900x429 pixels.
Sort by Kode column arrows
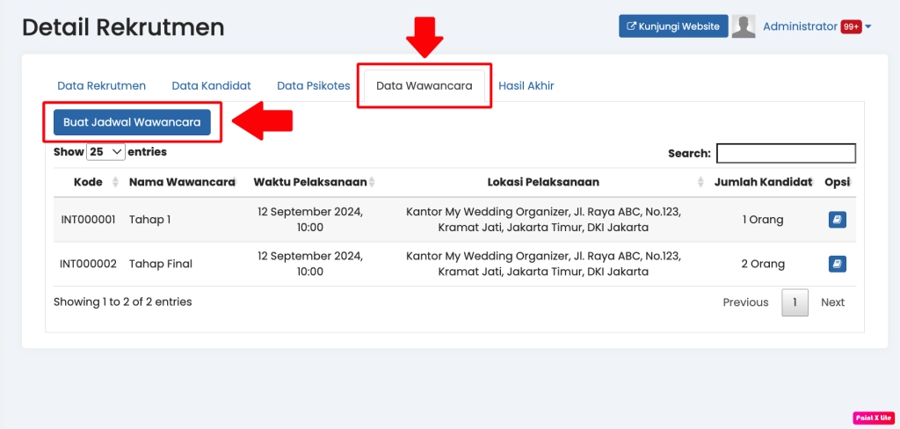115,182
